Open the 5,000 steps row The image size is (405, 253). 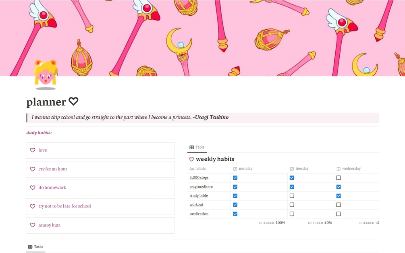(199, 178)
